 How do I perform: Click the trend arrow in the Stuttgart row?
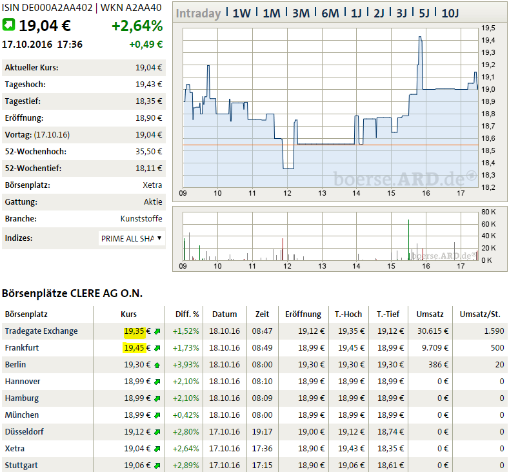pyautogui.click(x=157, y=466)
